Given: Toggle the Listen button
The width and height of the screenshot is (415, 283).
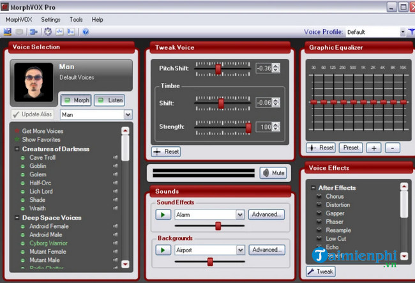Looking at the screenshot, I should tap(110, 100).
